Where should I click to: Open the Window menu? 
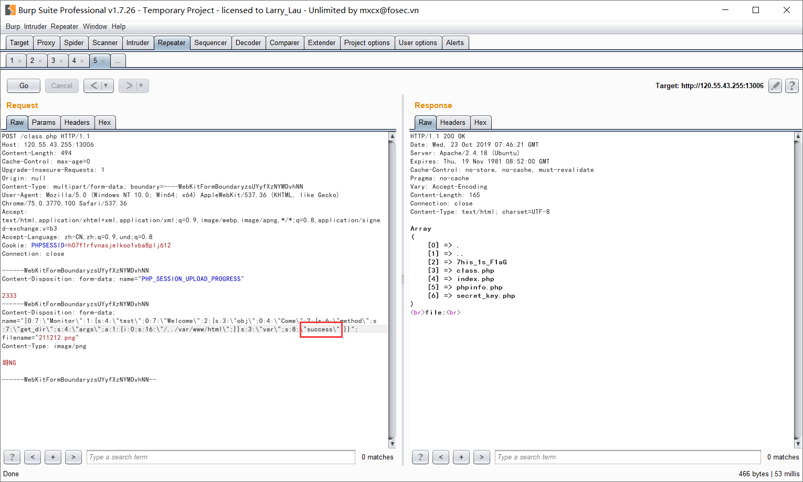click(x=95, y=26)
